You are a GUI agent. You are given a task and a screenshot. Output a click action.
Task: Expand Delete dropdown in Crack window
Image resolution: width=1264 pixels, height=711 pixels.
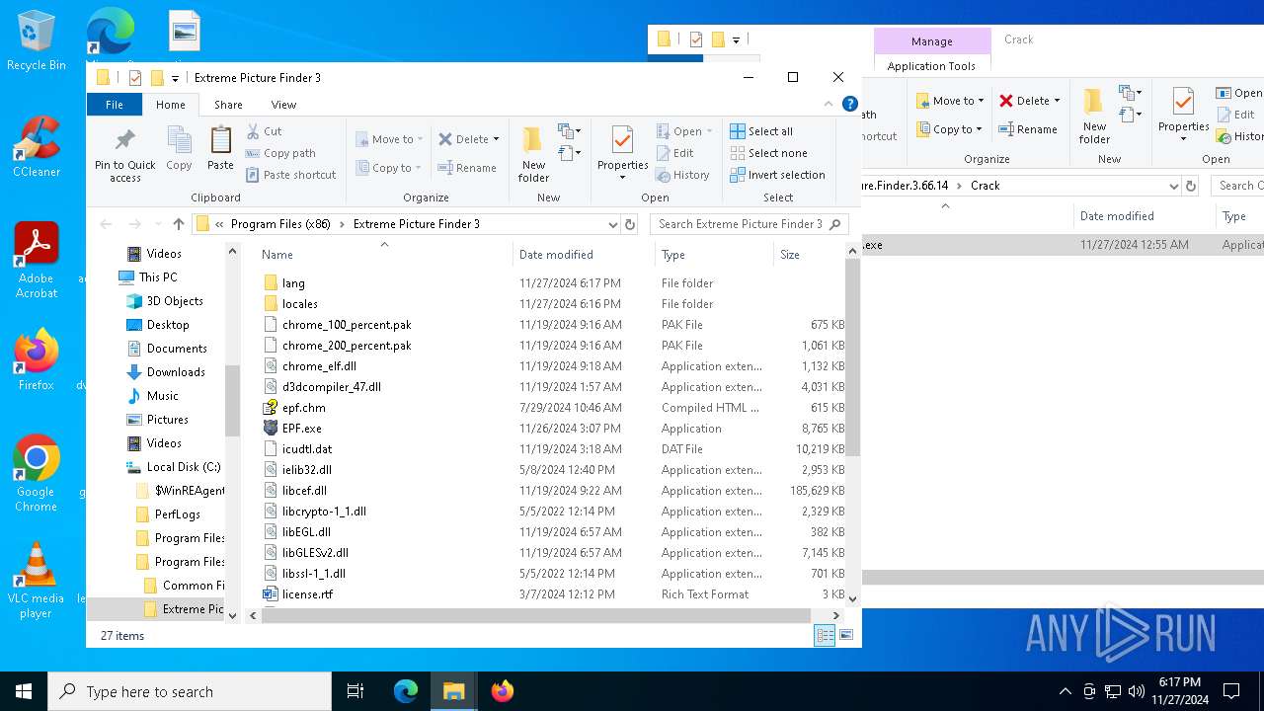[x=1057, y=101]
